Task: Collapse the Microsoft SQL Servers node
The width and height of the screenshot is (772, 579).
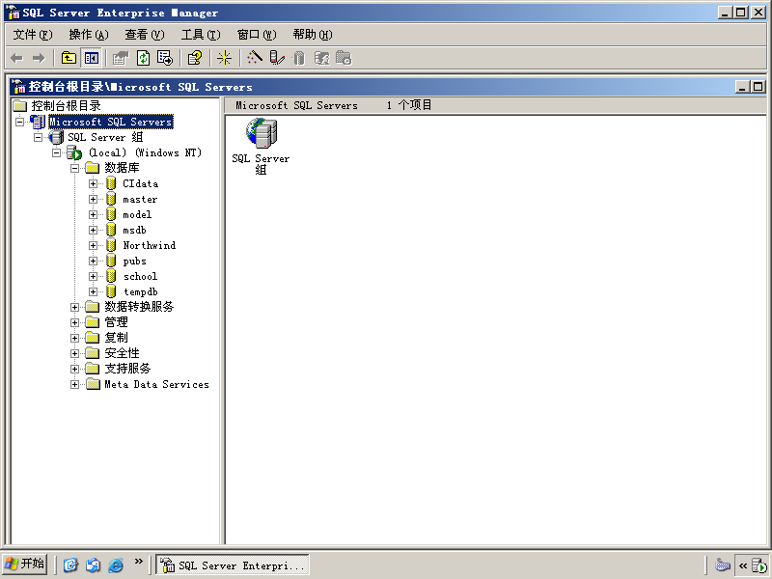Action: pos(19,122)
